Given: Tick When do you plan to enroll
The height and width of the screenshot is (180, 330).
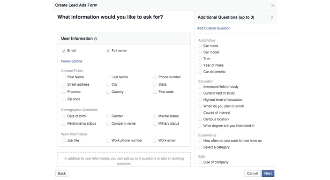Looking at the screenshot, I should click(200, 106).
